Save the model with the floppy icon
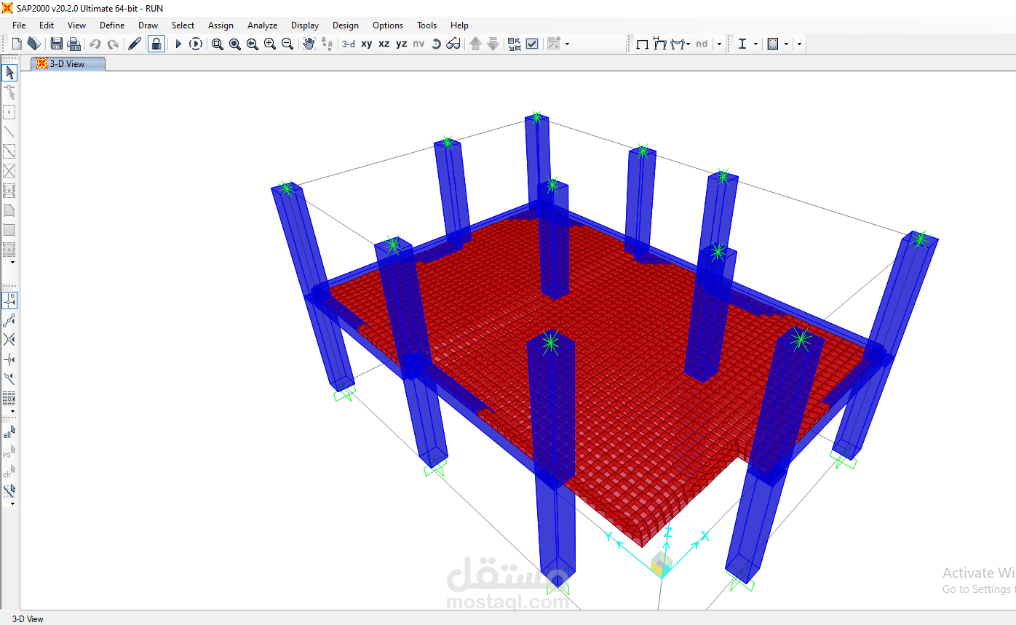Viewport: 1016px width, 625px height. click(57, 44)
